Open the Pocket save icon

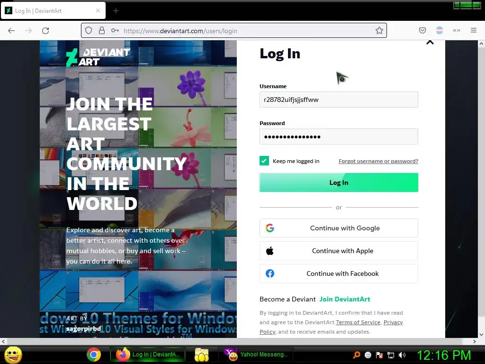422,30
